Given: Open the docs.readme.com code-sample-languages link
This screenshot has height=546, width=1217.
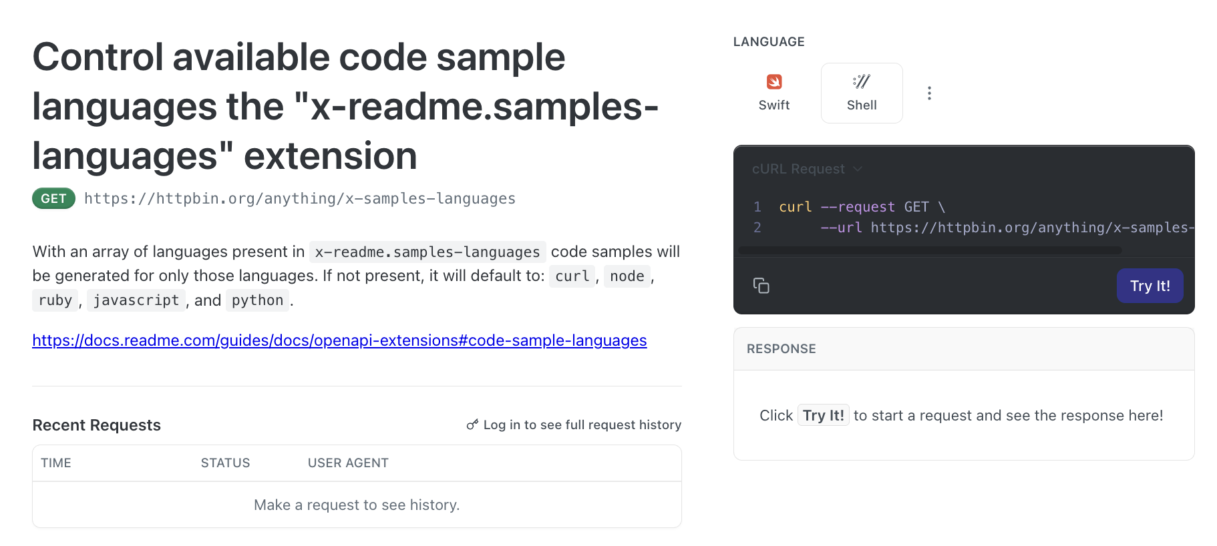Looking at the screenshot, I should [x=339, y=340].
